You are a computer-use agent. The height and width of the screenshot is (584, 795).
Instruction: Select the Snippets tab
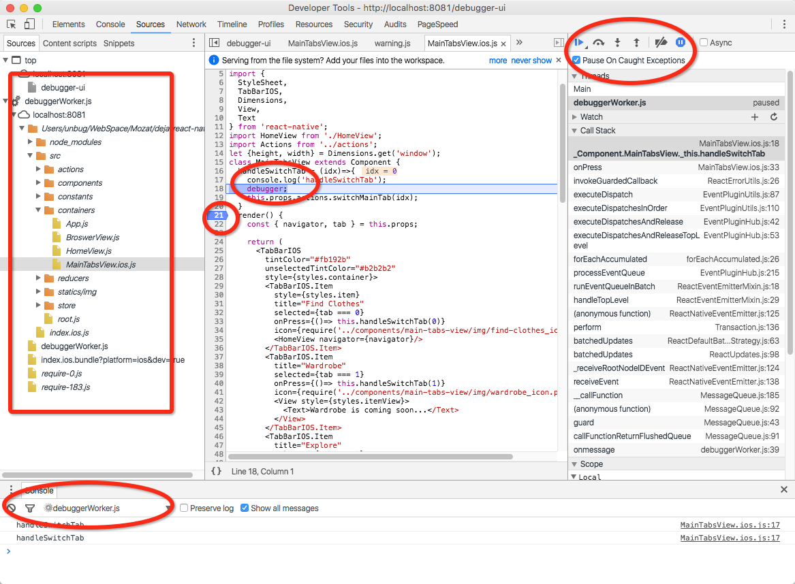tap(119, 43)
